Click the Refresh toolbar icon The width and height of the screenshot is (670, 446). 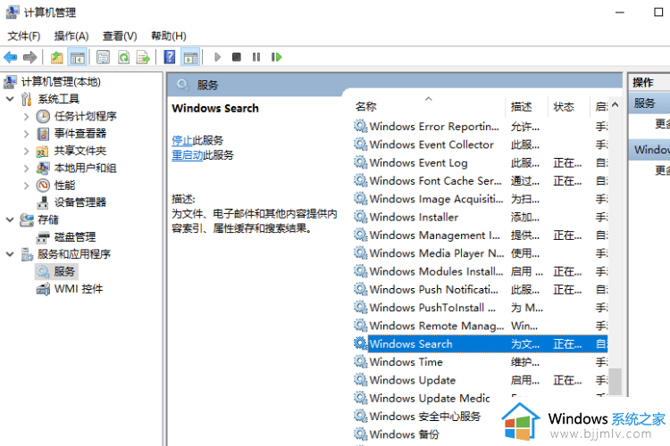click(124, 57)
